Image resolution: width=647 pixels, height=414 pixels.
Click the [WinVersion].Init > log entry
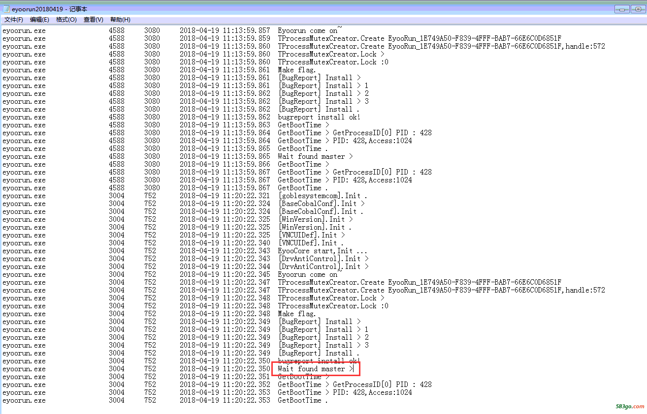315,219
